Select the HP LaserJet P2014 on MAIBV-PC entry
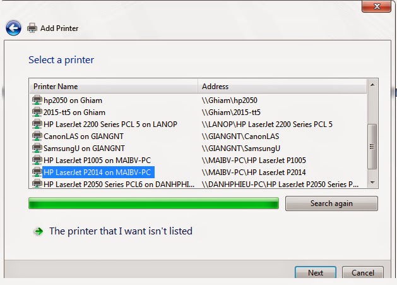397x285 pixels. [x=97, y=173]
